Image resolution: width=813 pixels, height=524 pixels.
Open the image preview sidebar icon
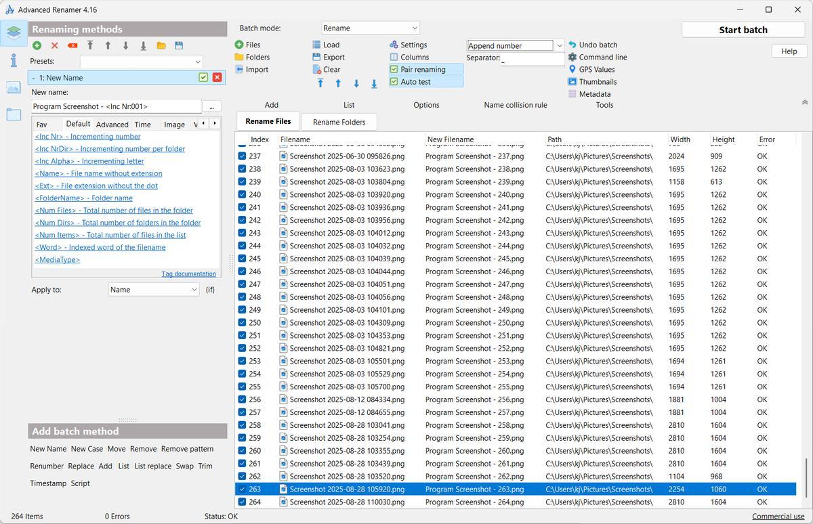coord(14,87)
